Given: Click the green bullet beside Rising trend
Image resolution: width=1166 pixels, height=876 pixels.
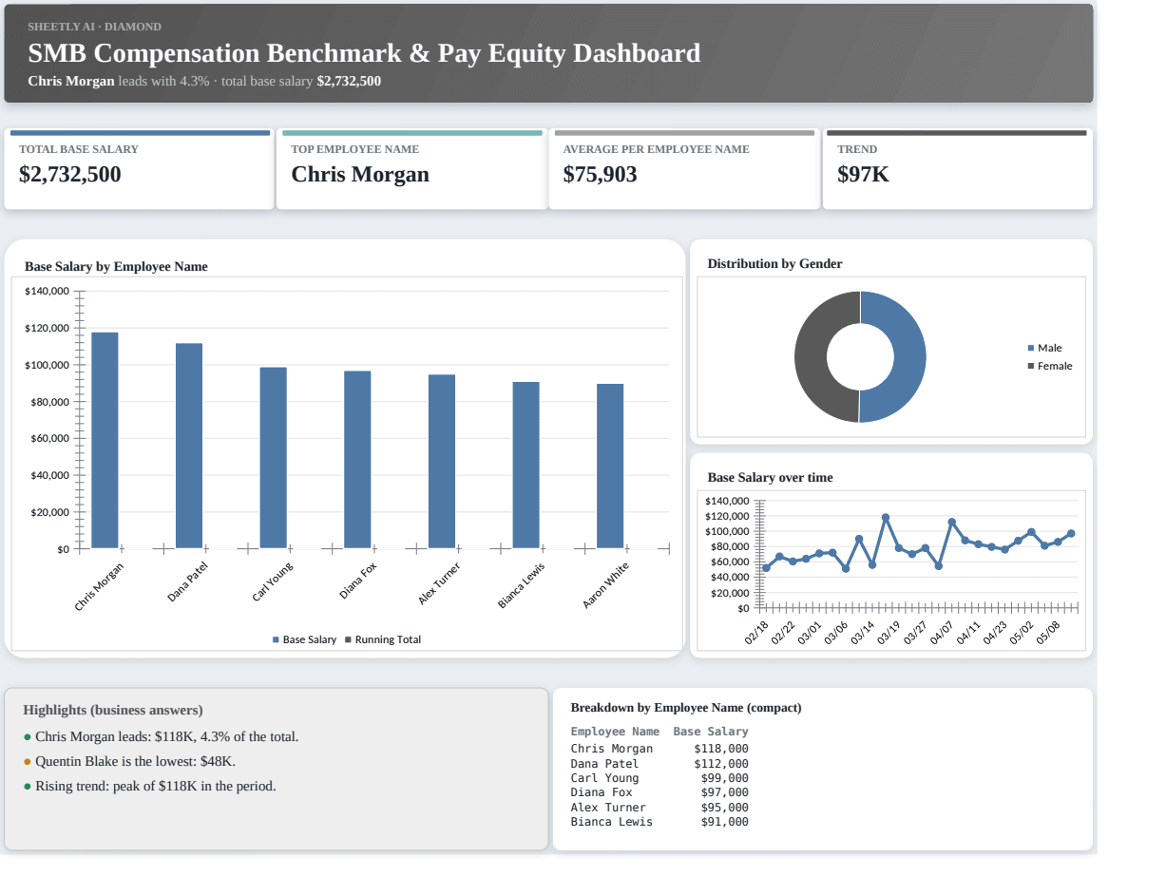Looking at the screenshot, I should tap(28, 787).
